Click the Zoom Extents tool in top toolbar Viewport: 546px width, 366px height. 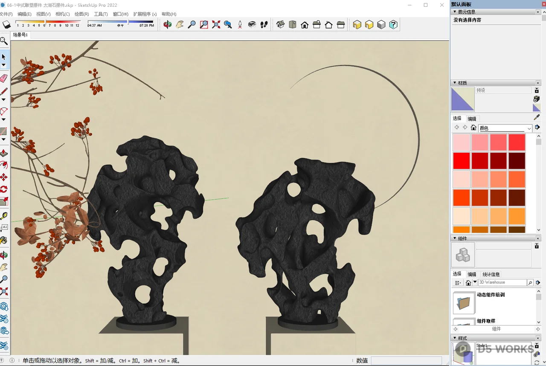216,25
